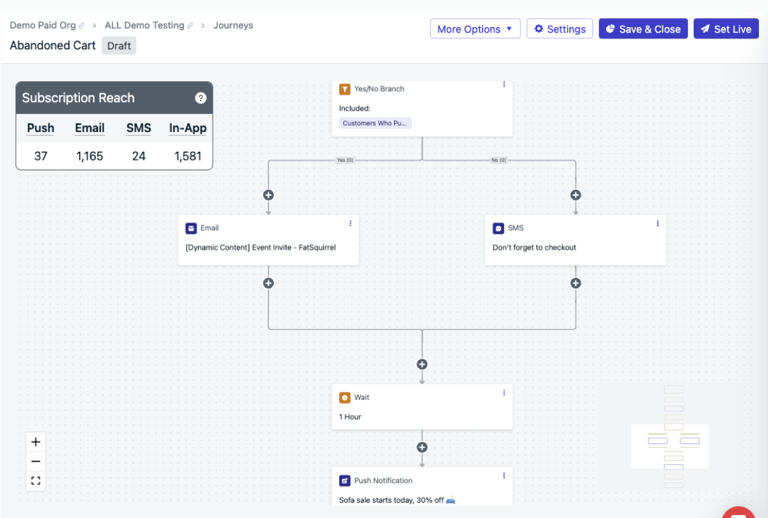Click the Email node envelope icon
Screen dimensions: 768x518
pyautogui.click(x=191, y=228)
